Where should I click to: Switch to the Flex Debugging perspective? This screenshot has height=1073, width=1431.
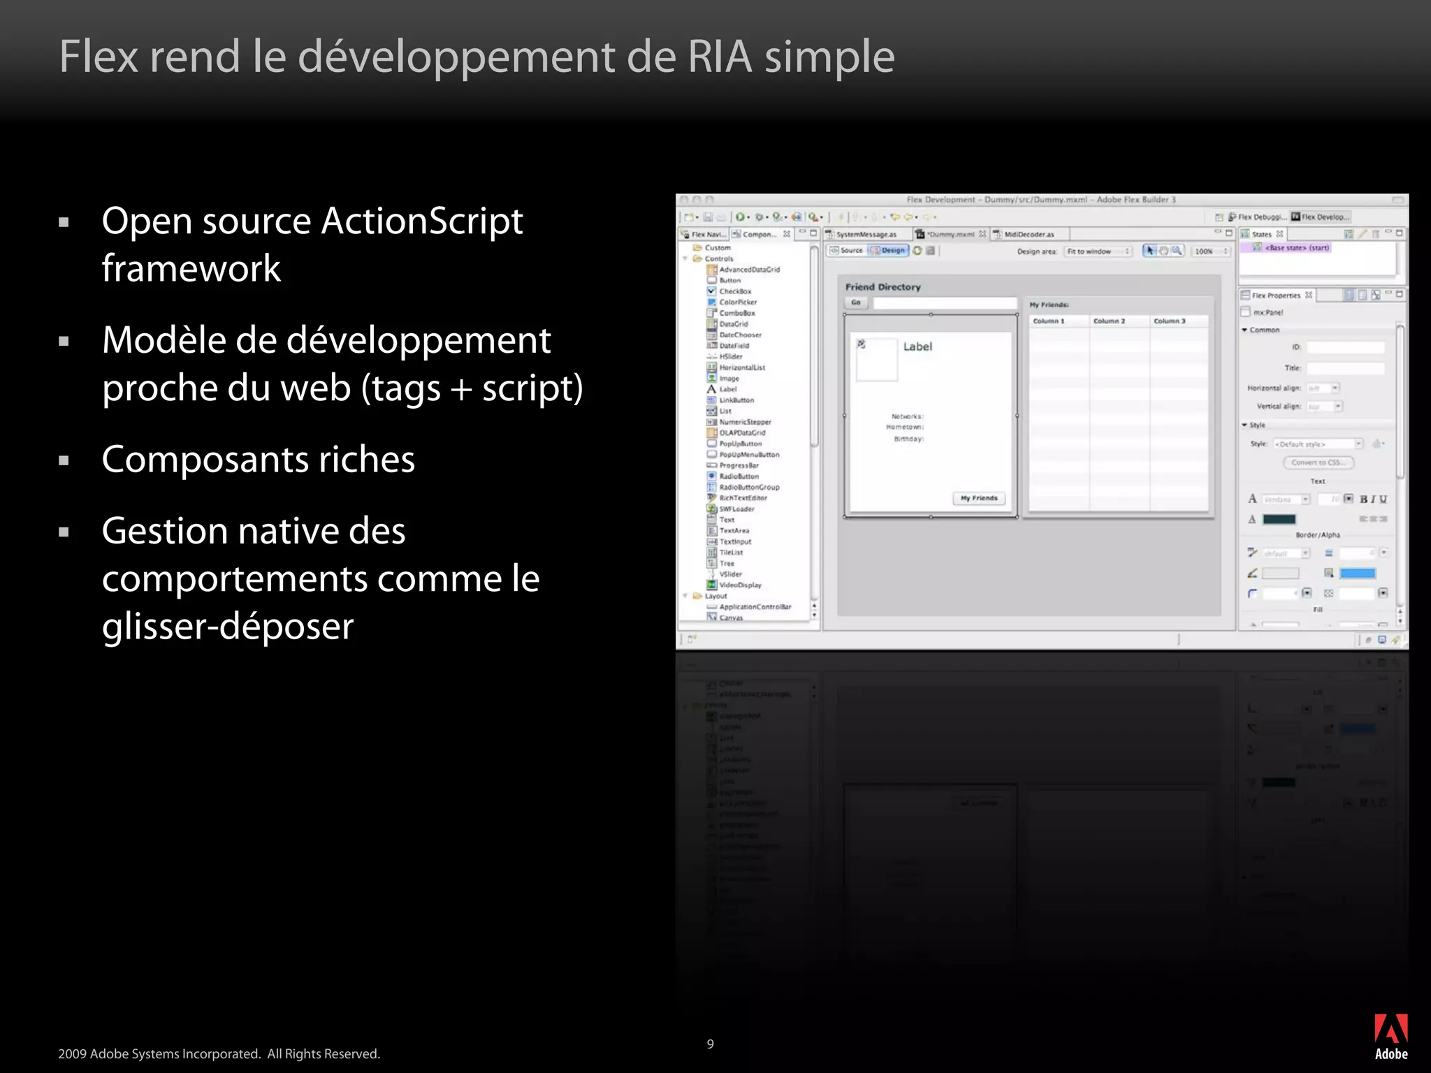pos(1258,217)
